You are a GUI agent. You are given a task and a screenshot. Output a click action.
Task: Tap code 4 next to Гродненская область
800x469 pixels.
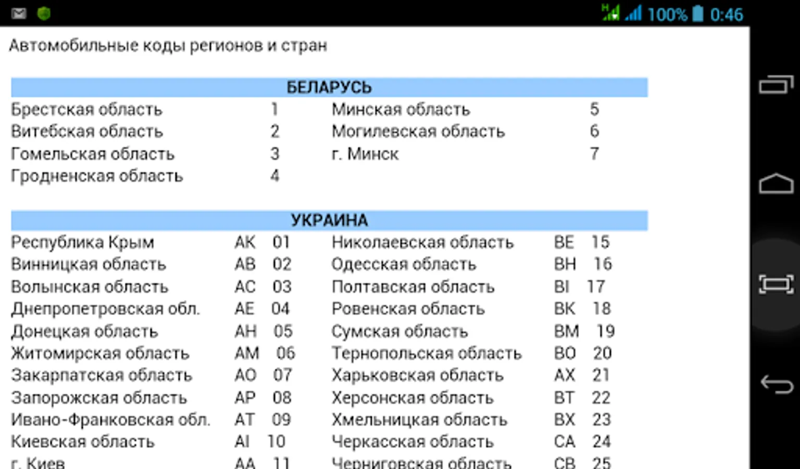[275, 176]
